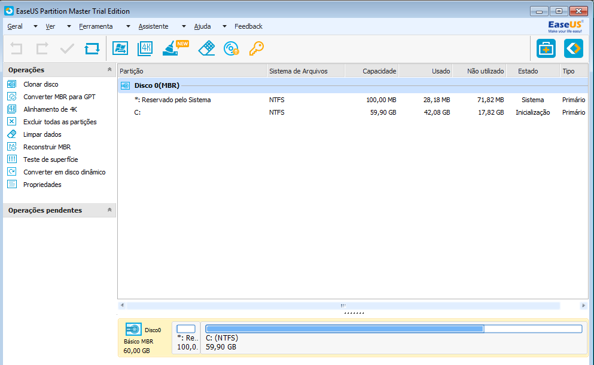Expand the Geral dropdown arrow

tap(35, 26)
